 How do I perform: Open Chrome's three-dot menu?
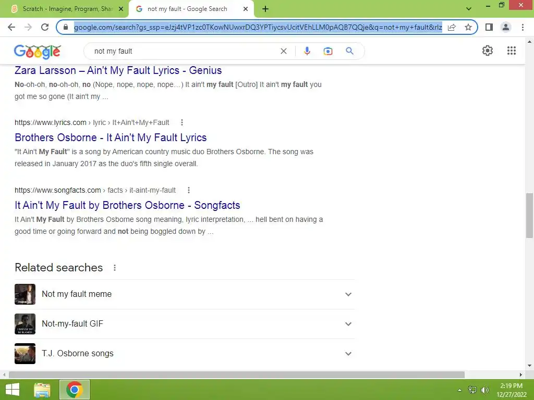click(x=523, y=27)
